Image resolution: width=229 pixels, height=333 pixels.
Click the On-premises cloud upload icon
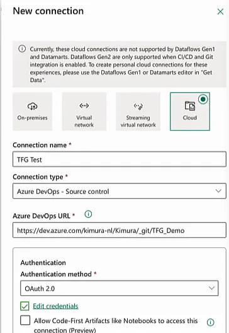coord(33,106)
